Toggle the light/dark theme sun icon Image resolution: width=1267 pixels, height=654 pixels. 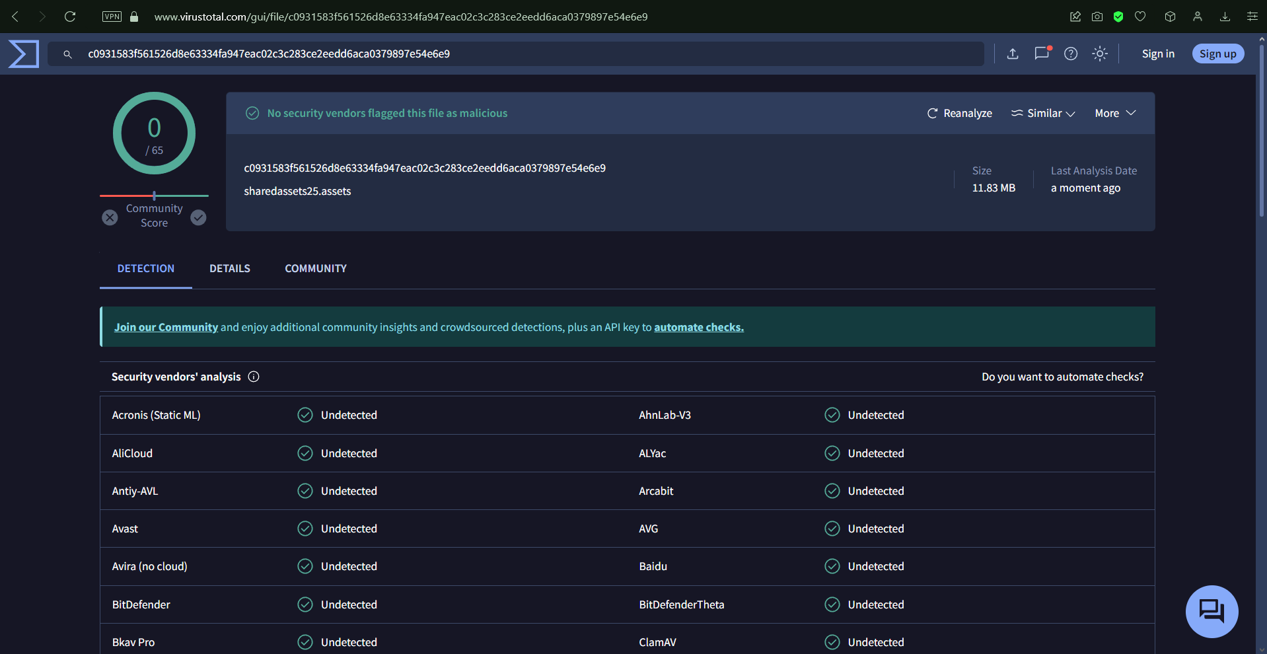coord(1099,54)
